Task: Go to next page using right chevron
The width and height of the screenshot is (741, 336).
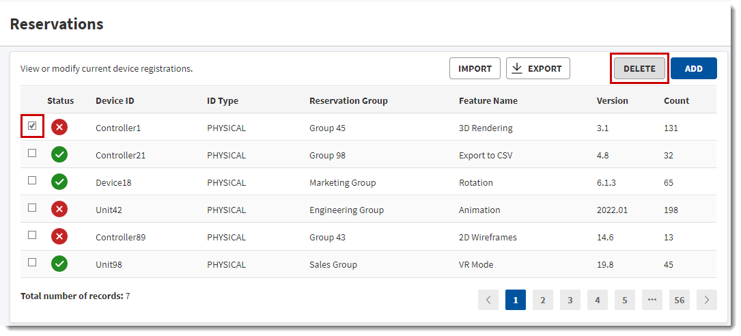Action: click(x=707, y=300)
